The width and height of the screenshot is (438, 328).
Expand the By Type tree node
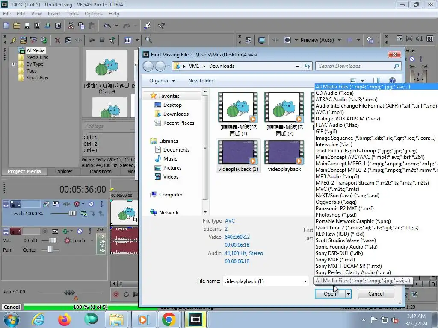(x=13, y=64)
